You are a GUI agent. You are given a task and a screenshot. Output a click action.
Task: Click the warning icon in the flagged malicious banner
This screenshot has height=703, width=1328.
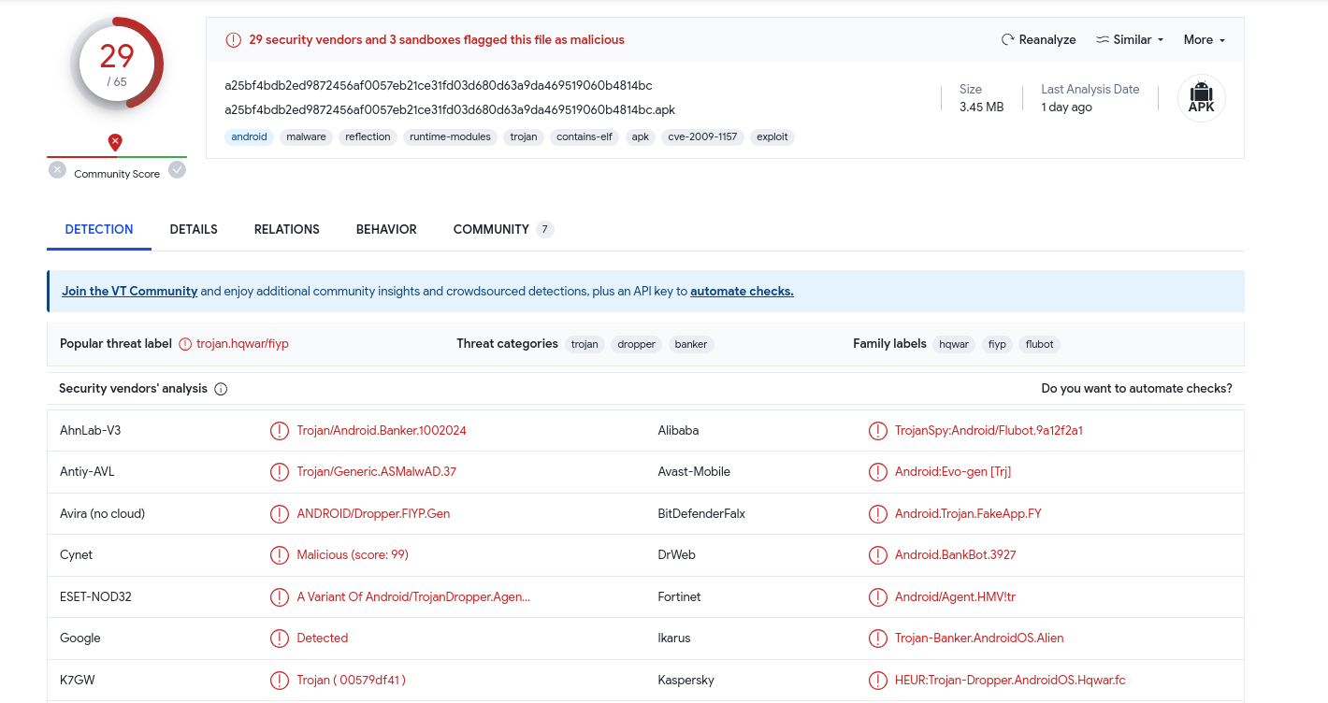pyautogui.click(x=233, y=40)
